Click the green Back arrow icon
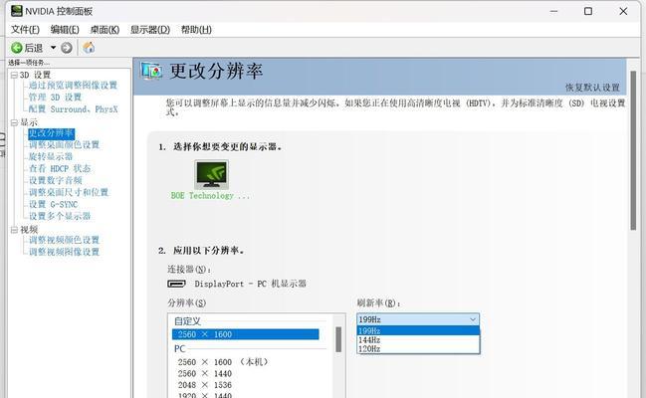 point(17,48)
